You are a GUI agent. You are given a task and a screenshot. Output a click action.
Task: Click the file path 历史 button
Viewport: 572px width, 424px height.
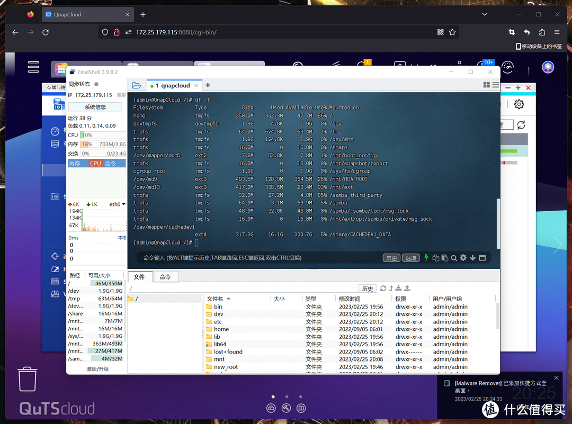(x=368, y=288)
